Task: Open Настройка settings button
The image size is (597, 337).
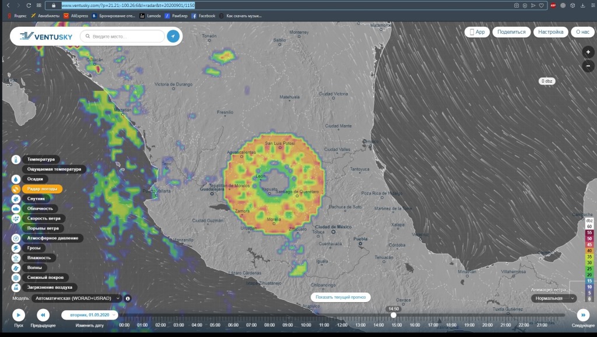Action: [550, 32]
